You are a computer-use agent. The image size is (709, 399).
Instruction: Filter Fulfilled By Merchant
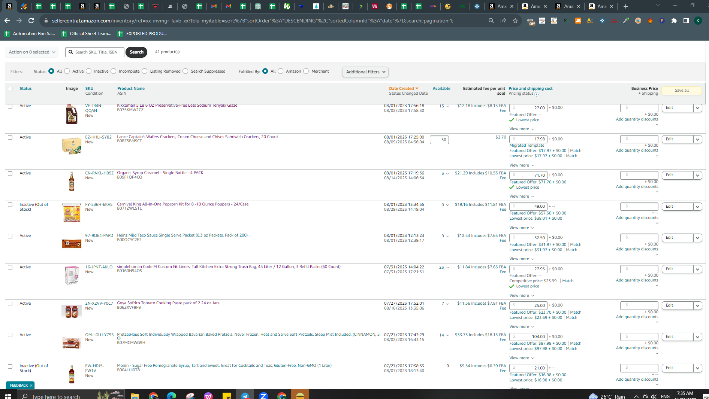[306, 71]
